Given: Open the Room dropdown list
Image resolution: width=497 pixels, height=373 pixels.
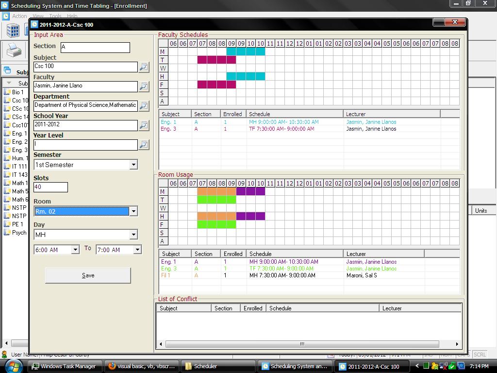Looking at the screenshot, I should coord(133,211).
